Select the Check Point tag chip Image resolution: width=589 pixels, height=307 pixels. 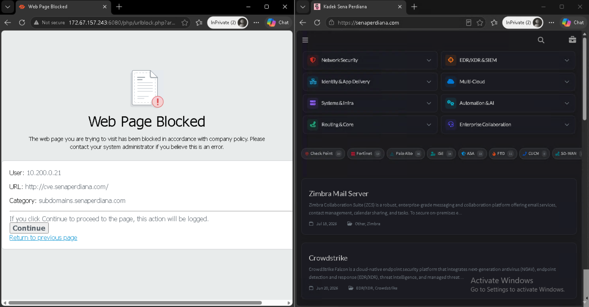[323, 154]
